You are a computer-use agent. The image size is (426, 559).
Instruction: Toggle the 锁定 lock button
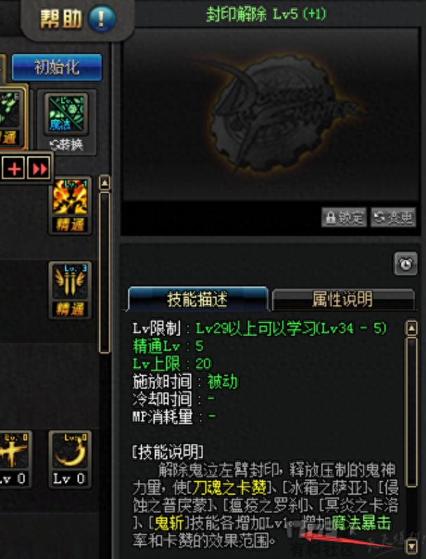click(344, 217)
